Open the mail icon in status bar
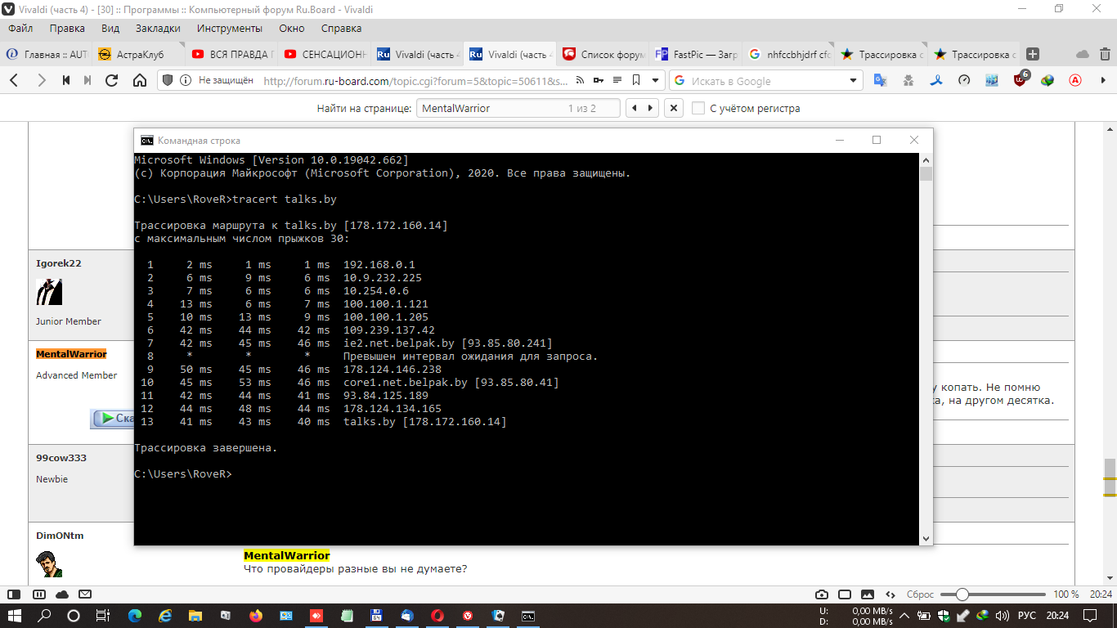1117x628 pixels. tap(85, 594)
